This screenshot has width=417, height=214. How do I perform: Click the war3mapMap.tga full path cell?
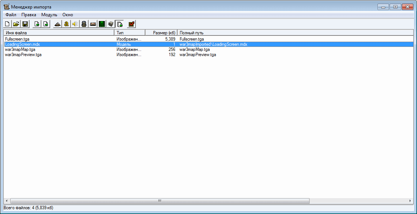(x=195, y=49)
